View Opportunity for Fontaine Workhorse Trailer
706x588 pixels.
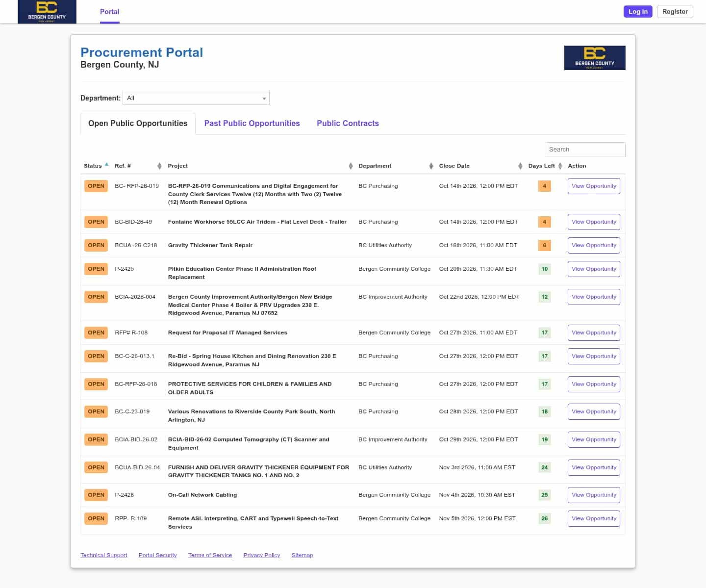click(594, 222)
